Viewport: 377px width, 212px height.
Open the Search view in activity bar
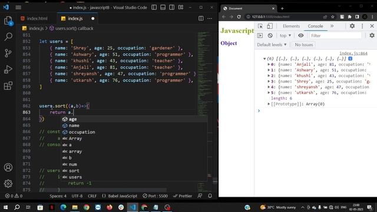click(x=8, y=37)
